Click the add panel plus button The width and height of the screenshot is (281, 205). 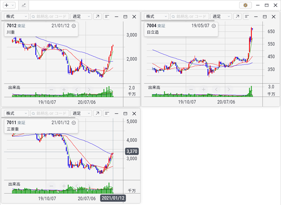[6, 5]
